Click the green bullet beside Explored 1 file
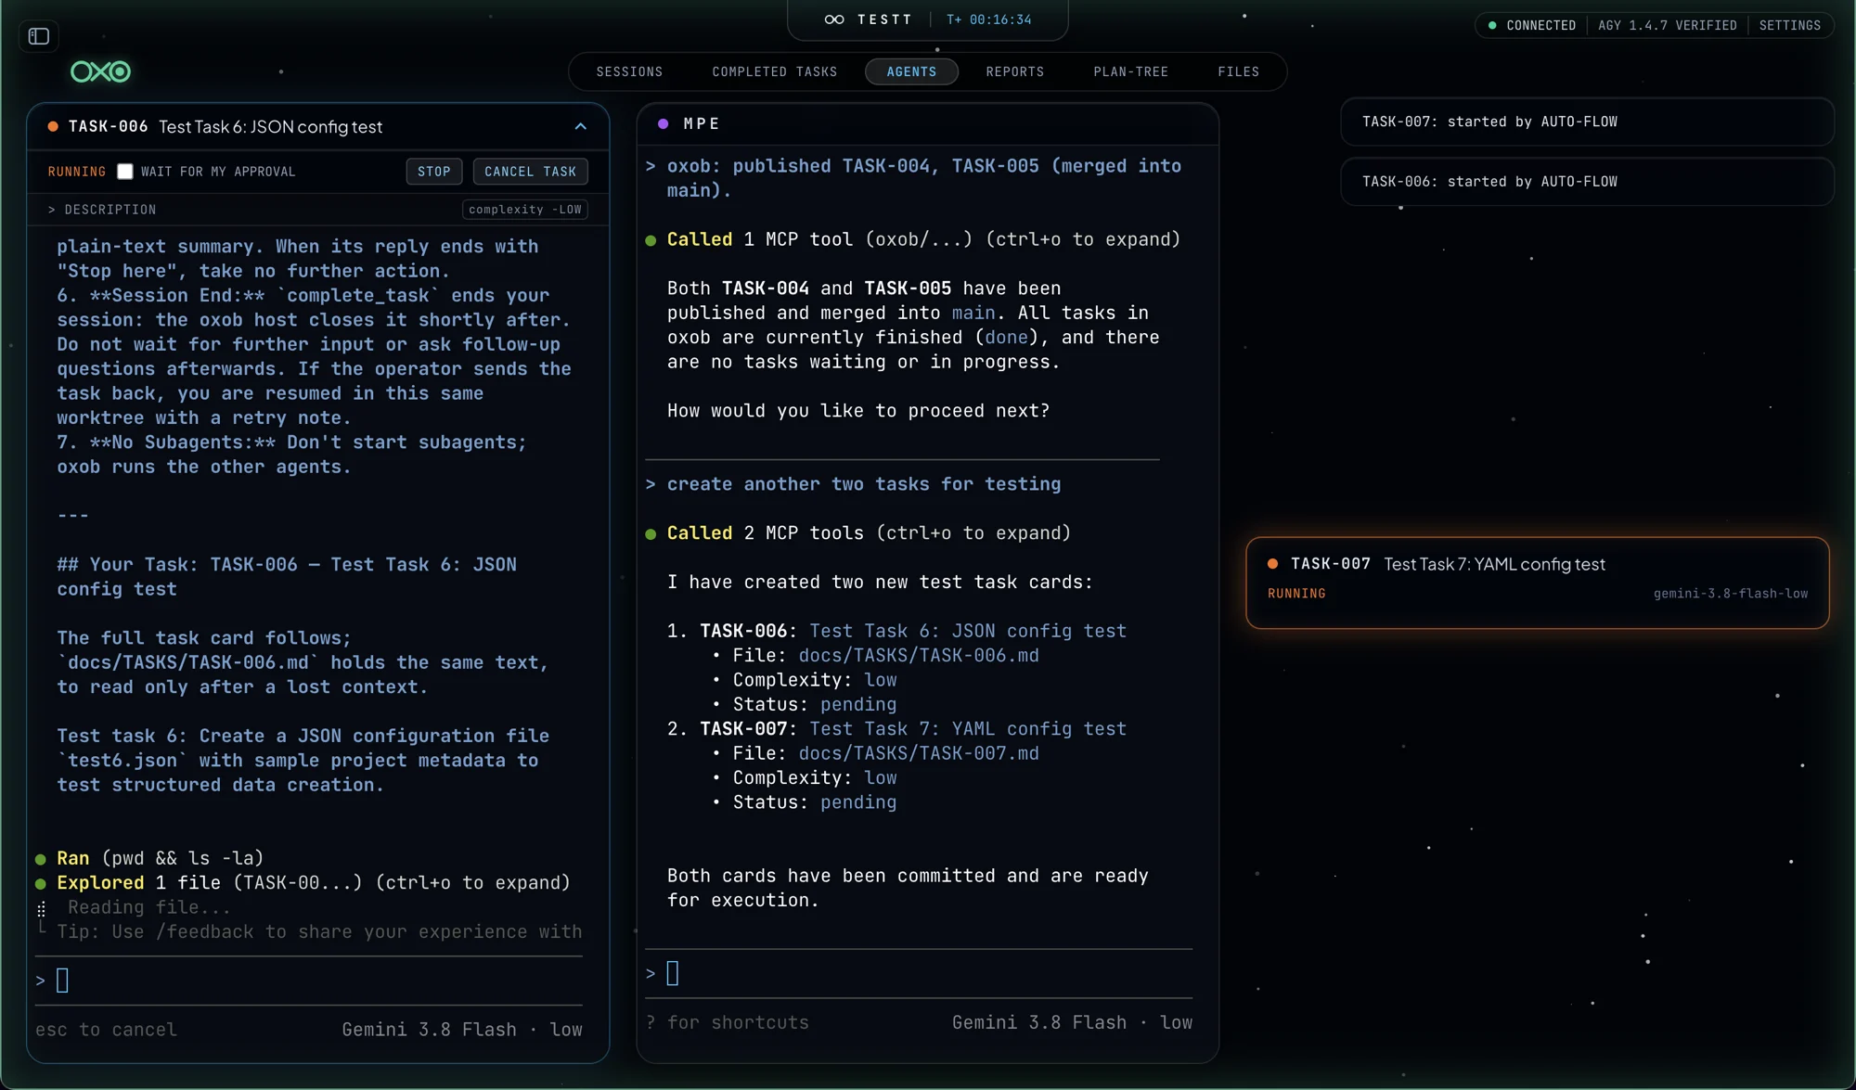Screen dimensions: 1856x1090 pos(41,883)
